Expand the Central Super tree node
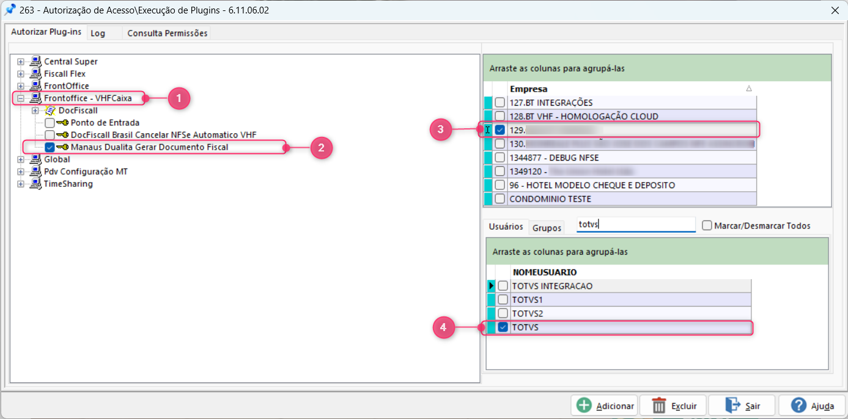Image resolution: width=848 pixels, height=419 pixels. tap(21, 62)
